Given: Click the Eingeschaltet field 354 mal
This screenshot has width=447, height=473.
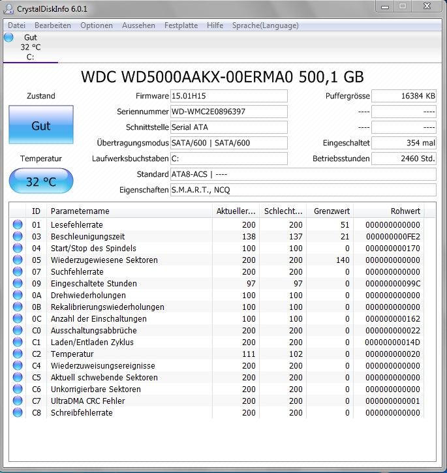Looking at the screenshot, I should click(404, 143).
